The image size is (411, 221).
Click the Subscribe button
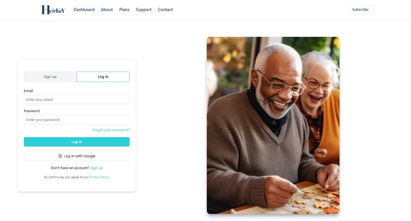tap(360, 9)
